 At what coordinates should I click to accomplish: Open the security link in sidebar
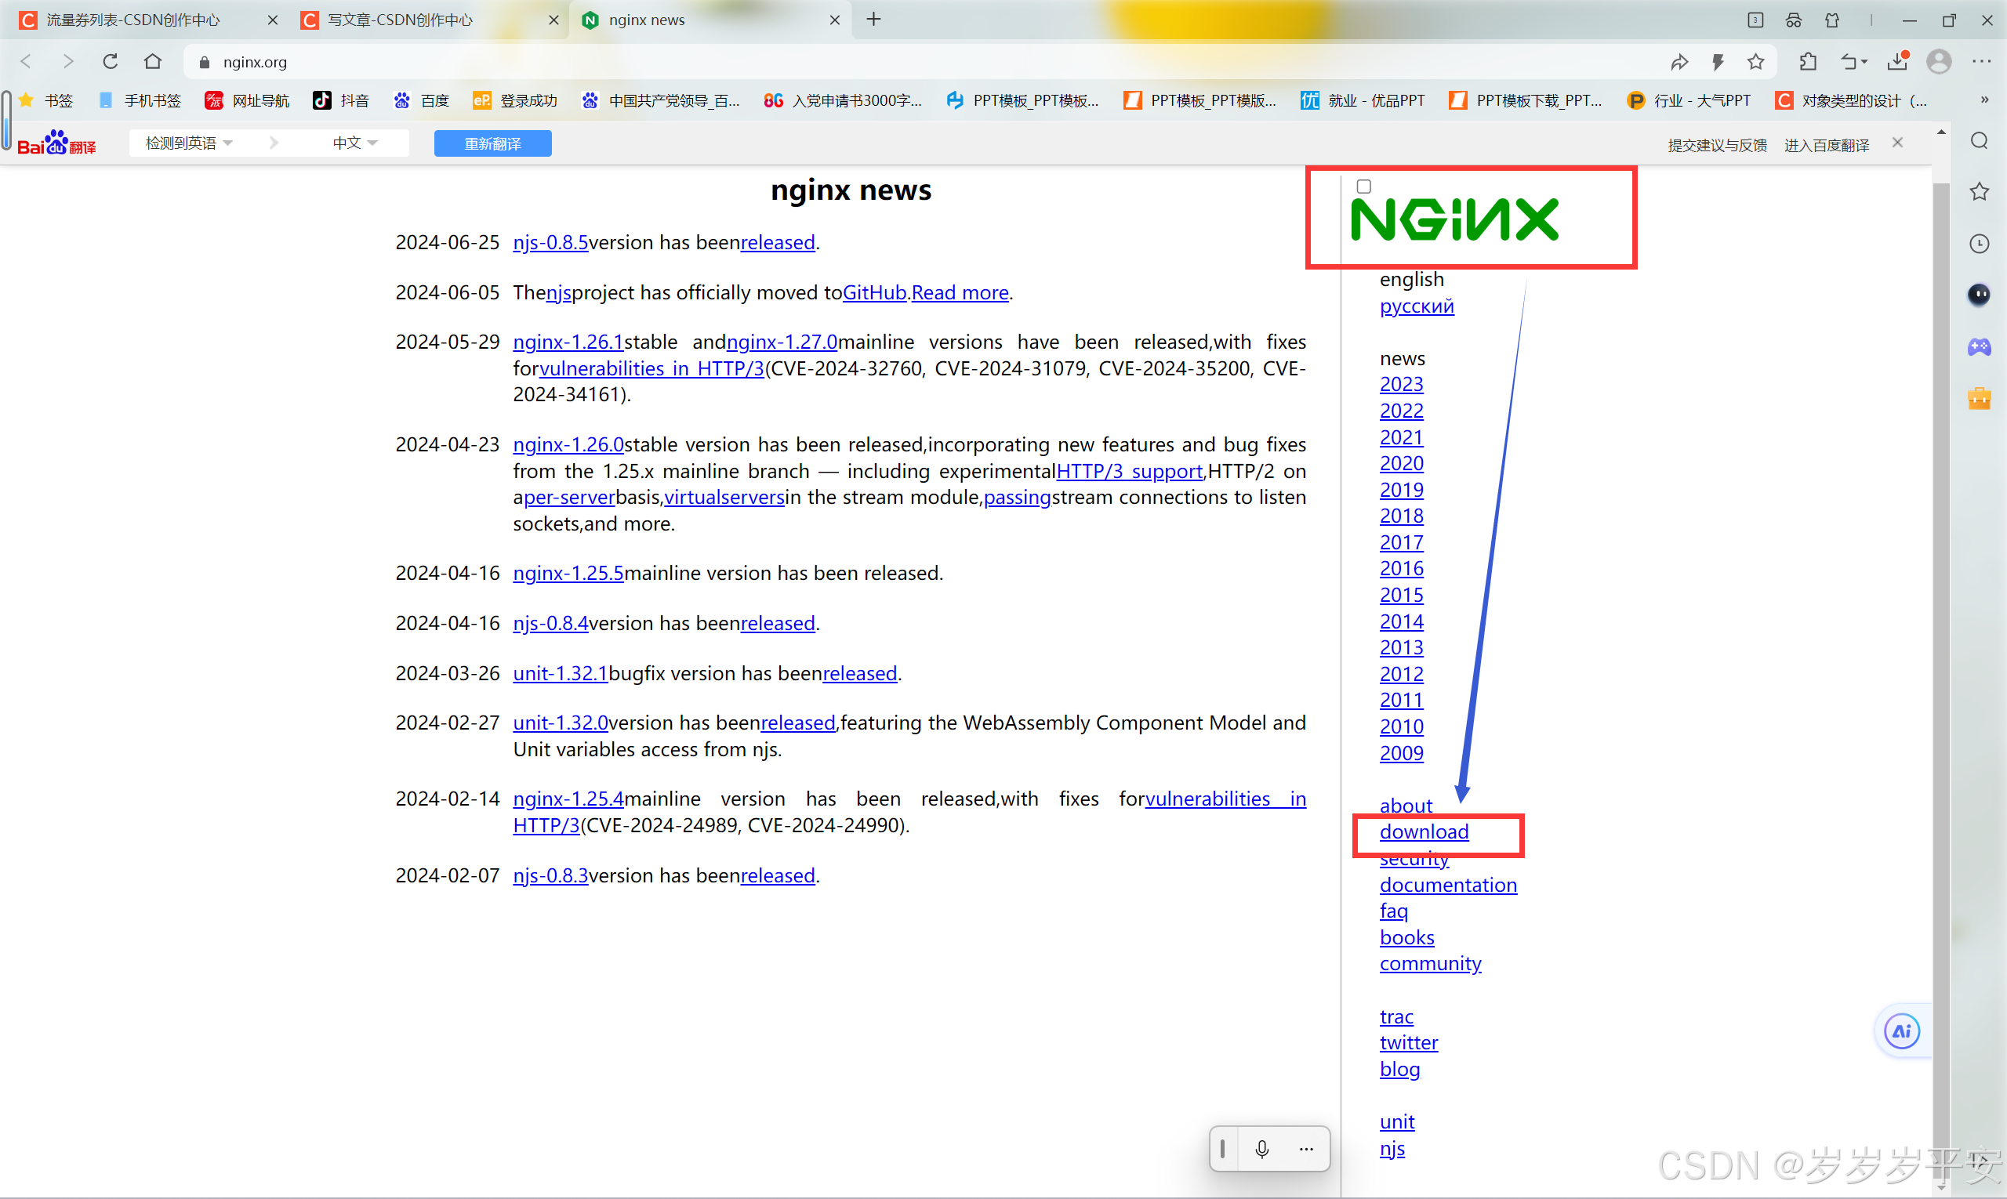tap(1414, 861)
